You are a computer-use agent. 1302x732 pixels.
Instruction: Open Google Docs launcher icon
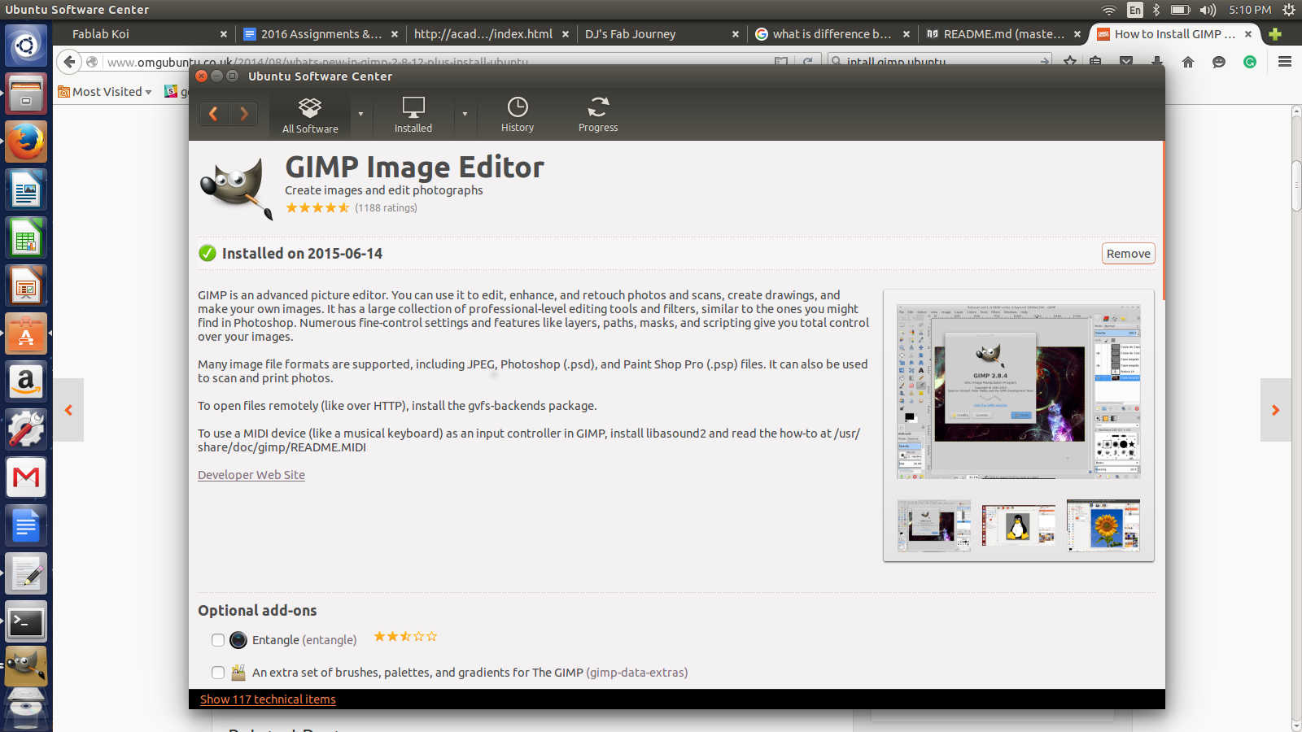(26, 525)
